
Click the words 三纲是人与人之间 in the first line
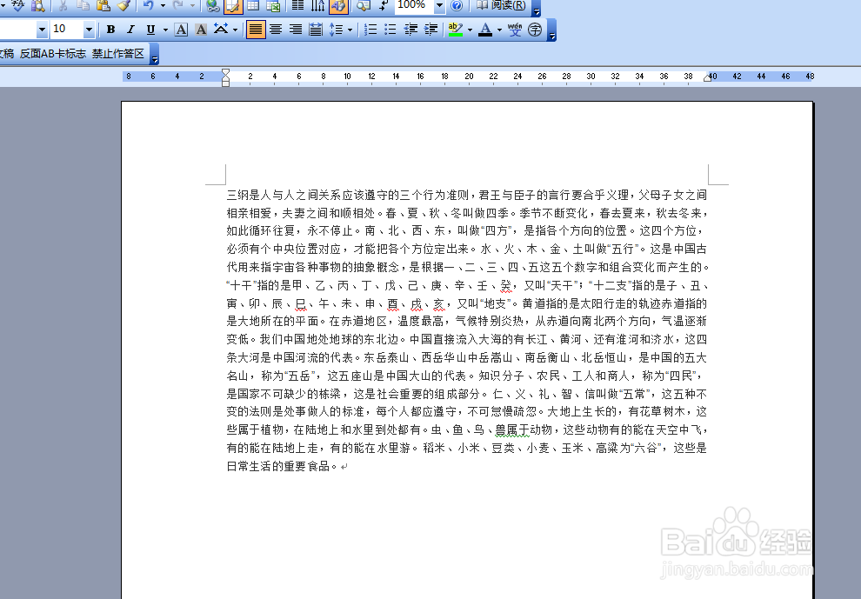tap(273, 195)
